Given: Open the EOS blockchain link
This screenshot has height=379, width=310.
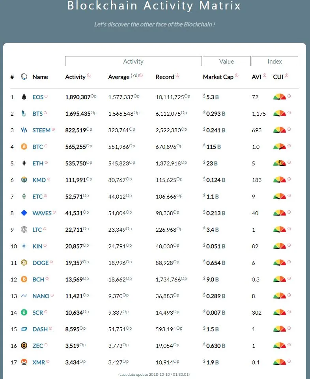Looking at the screenshot, I should point(38,97).
